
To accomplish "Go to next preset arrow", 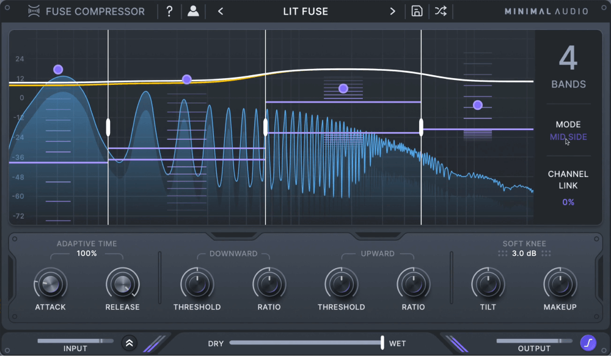I will (392, 11).
